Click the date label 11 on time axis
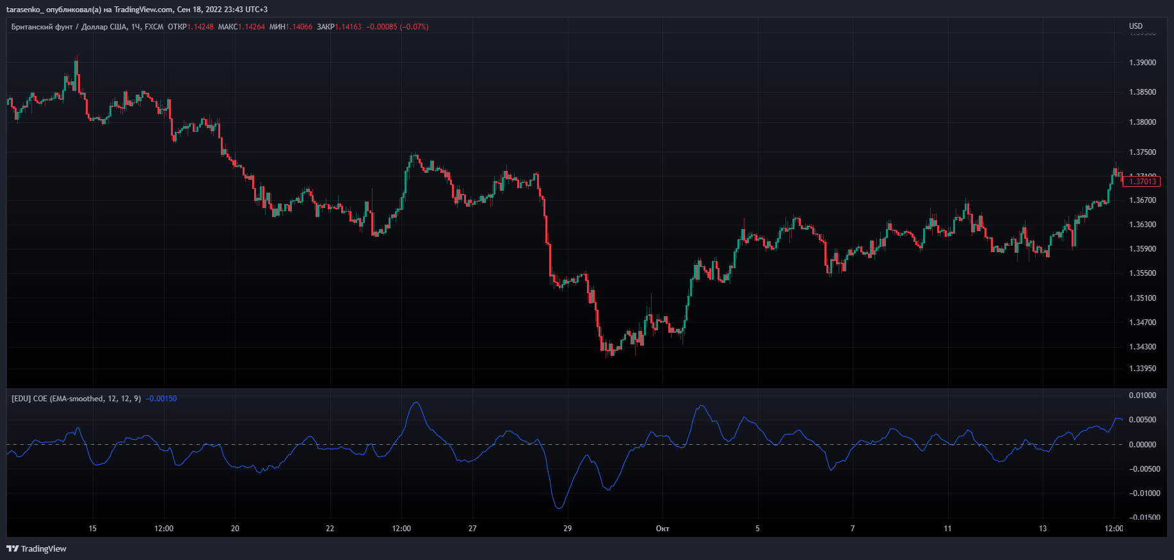Image resolution: width=1174 pixels, height=560 pixels. coord(947,529)
